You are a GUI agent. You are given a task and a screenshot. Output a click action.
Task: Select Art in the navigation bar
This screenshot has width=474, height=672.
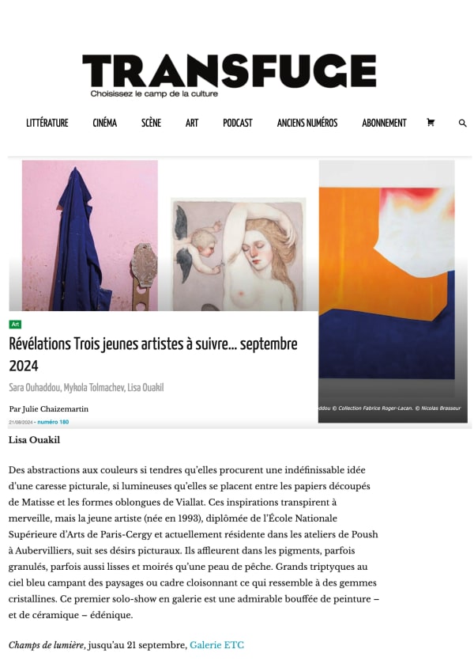click(192, 123)
